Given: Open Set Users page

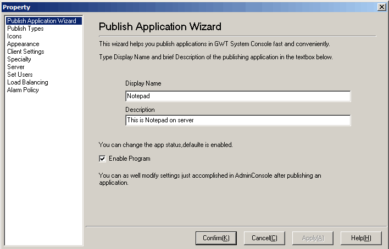Looking at the screenshot, I should pos(20,75).
